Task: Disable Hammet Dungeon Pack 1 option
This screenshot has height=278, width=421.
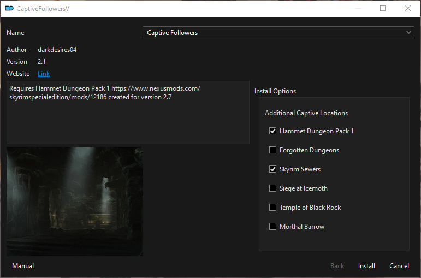Action: coord(273,131)
